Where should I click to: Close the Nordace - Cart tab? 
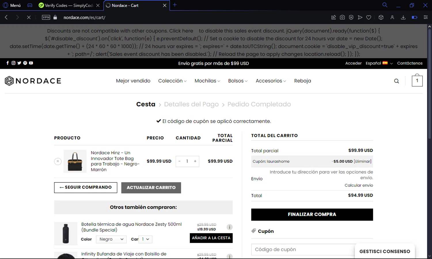pos(165,5)
